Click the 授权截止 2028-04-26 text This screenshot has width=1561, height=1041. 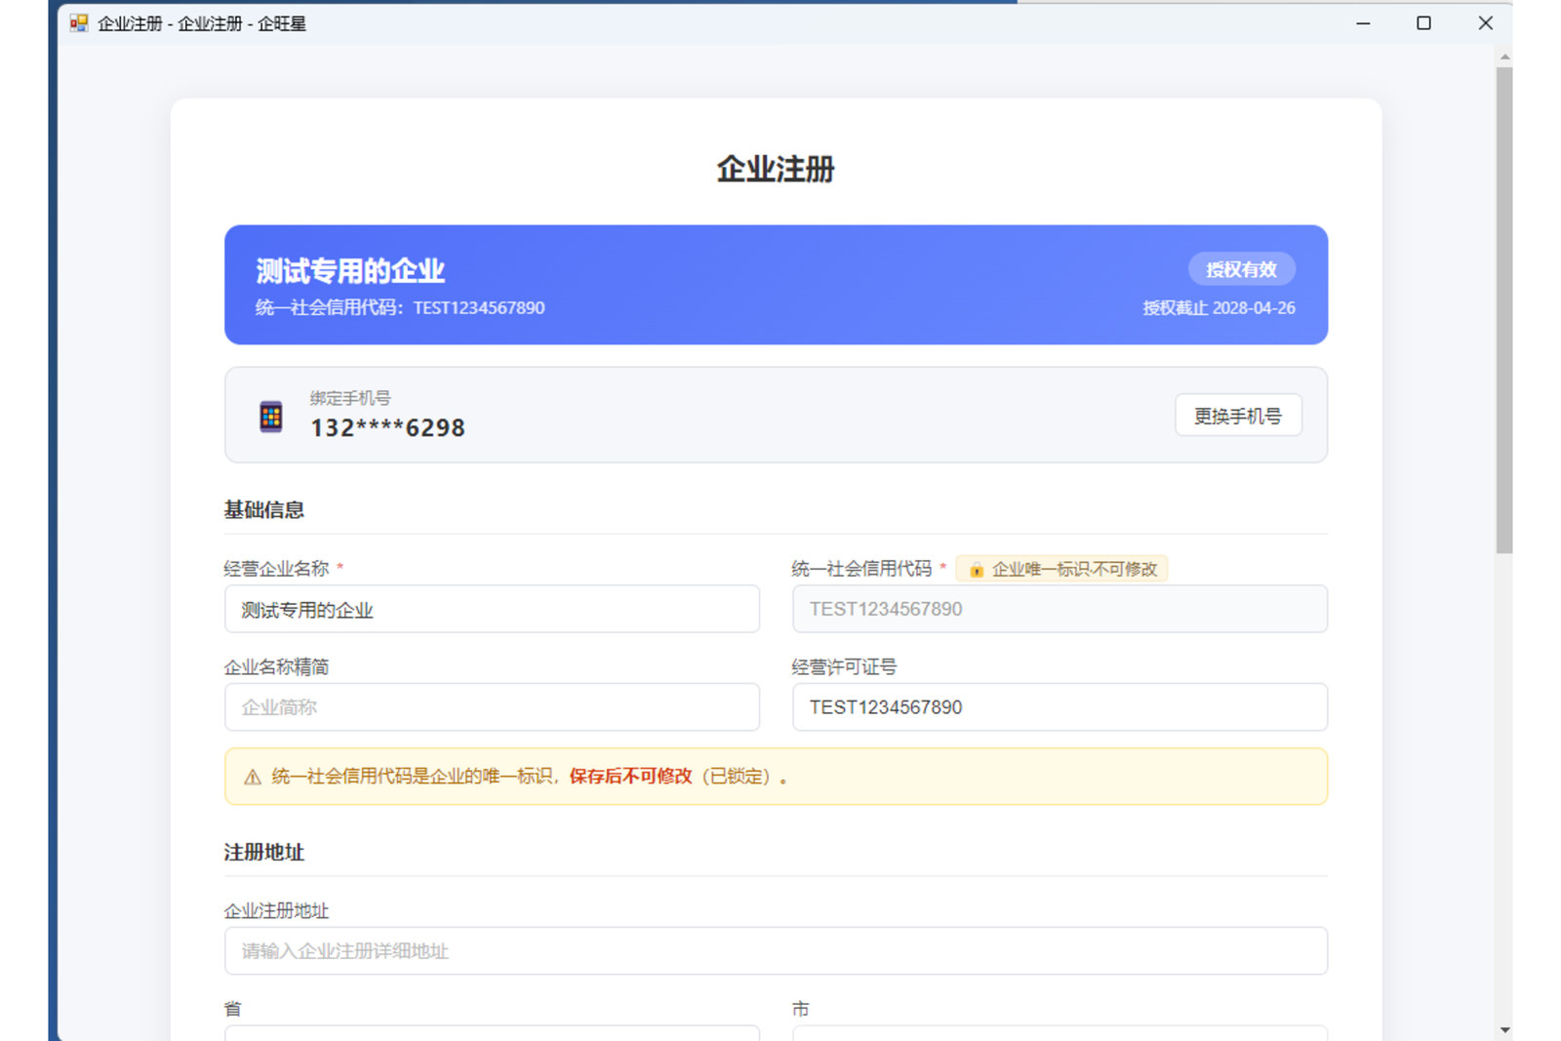1219,308
